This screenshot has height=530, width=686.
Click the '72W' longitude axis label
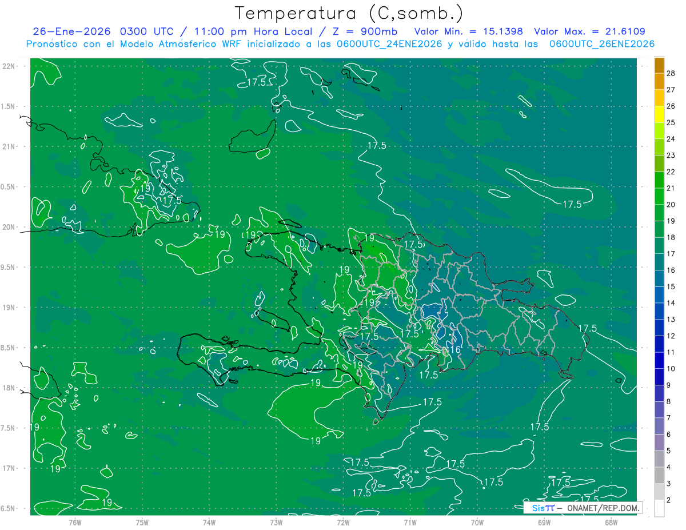[343, 522]
